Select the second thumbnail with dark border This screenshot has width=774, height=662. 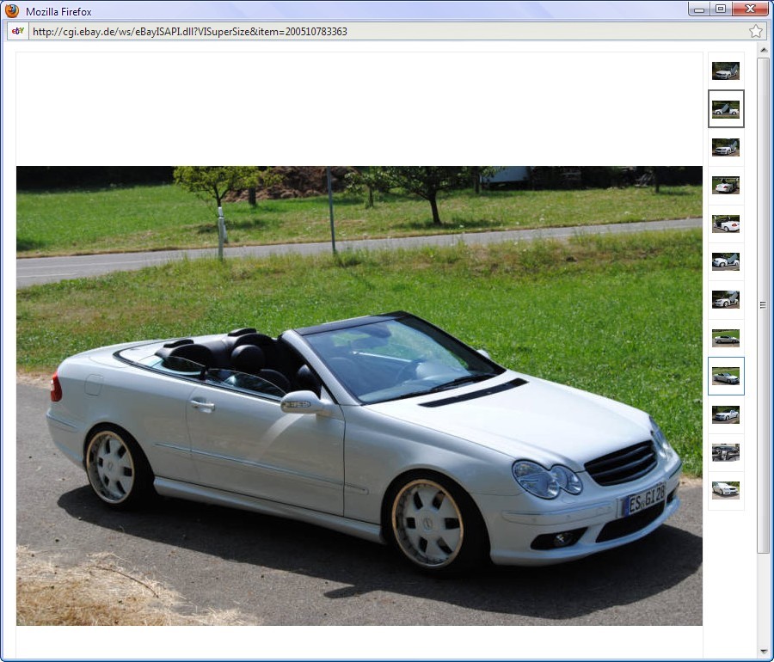pos(726,109)
